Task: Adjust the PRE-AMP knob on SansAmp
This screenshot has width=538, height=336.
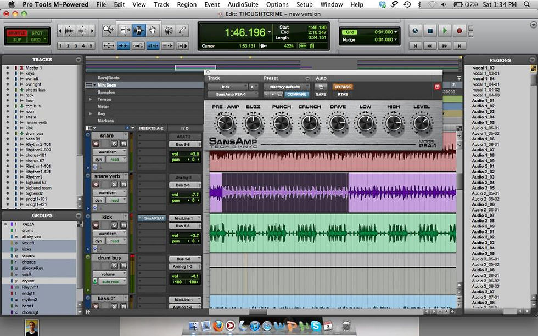Action: click(x=225, y=123)
